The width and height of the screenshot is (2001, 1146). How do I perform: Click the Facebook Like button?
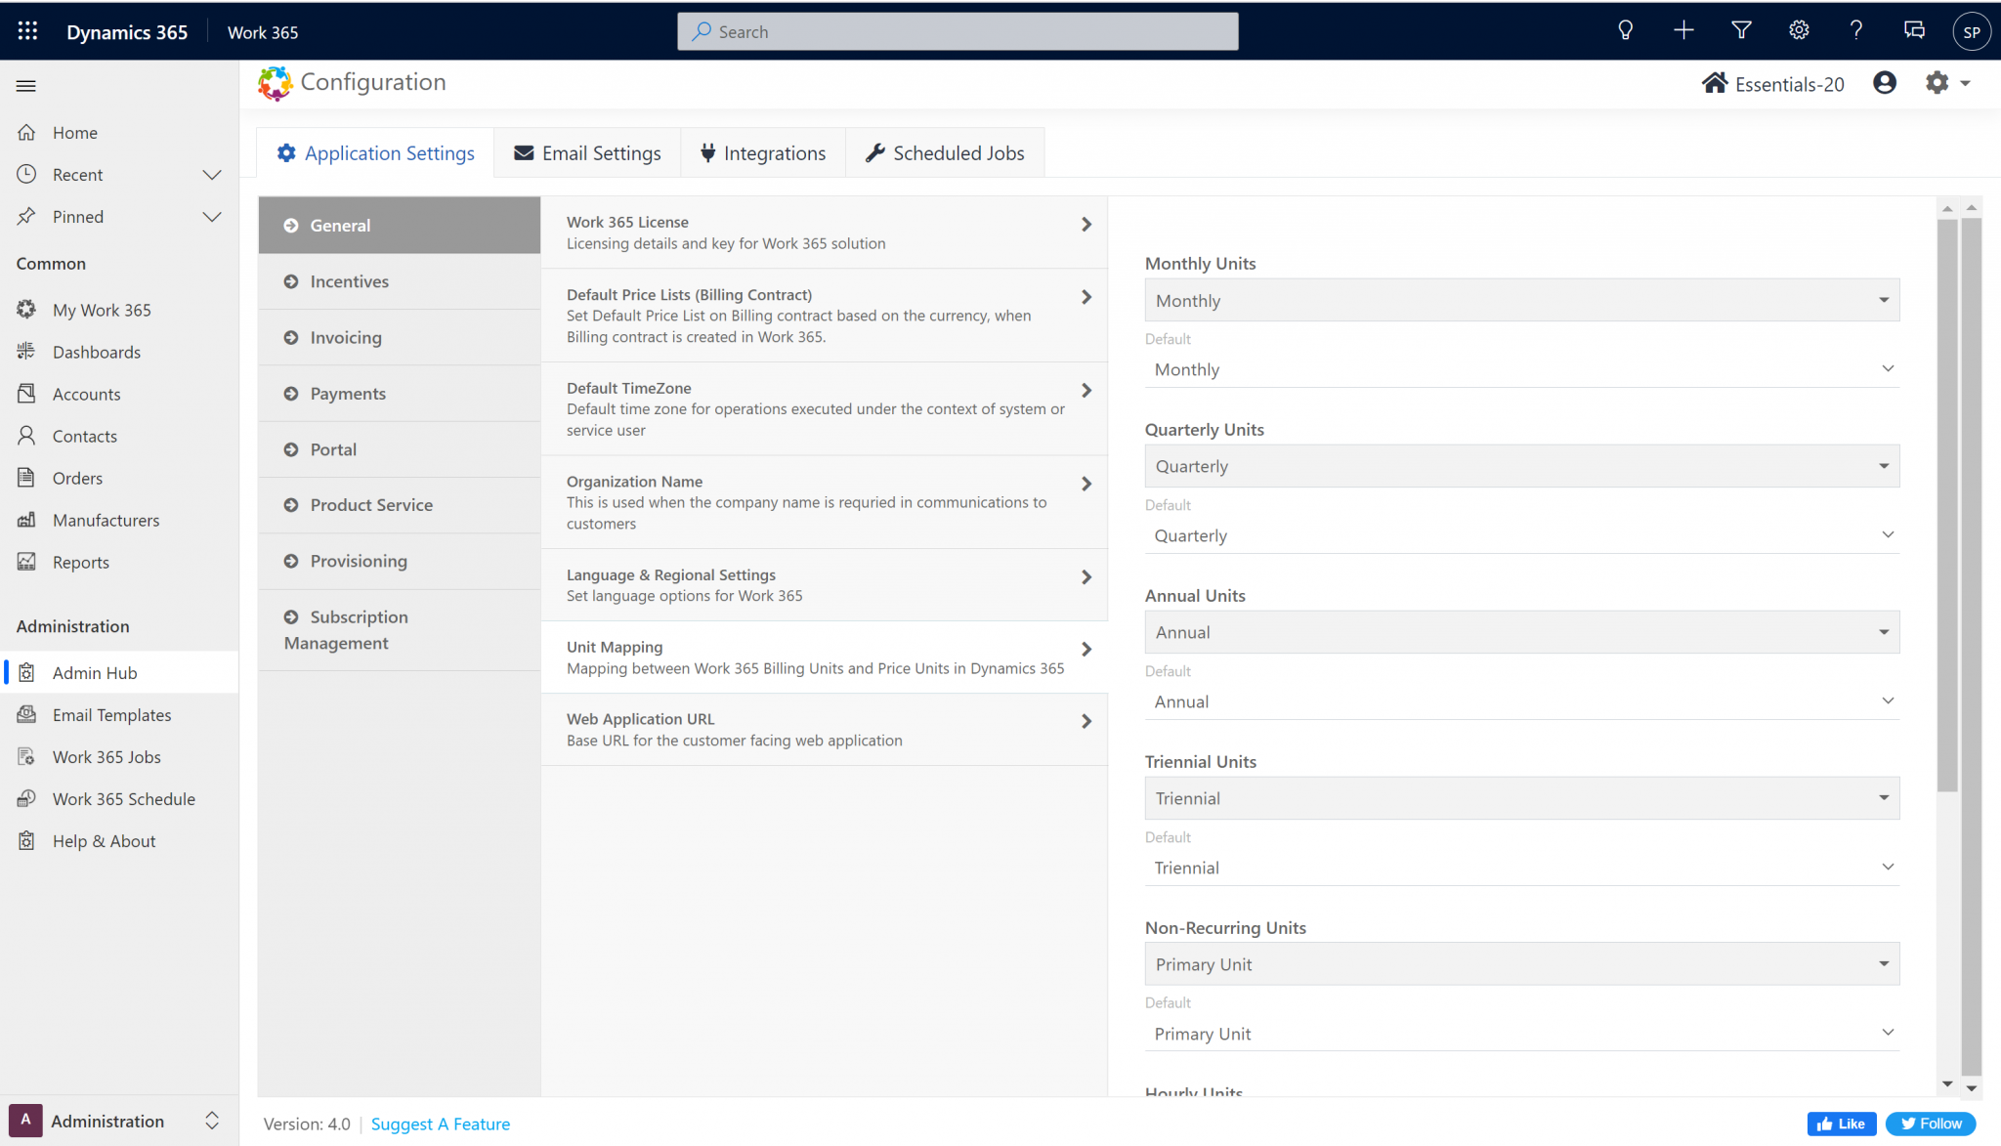pyautogui.click(x=1841, y=1125)
